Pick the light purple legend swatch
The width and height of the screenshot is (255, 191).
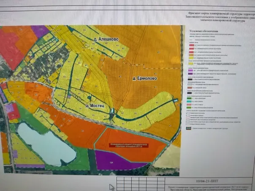[190, 70]
